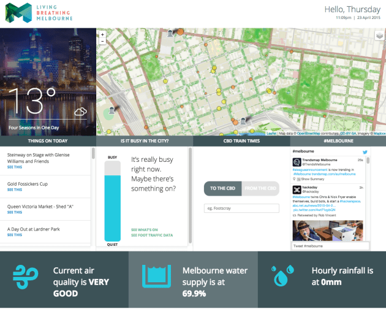The height and width of the screenshot is (309, 386).
Task: Click the Twitter bird icon
Action: tap(365, 151)
